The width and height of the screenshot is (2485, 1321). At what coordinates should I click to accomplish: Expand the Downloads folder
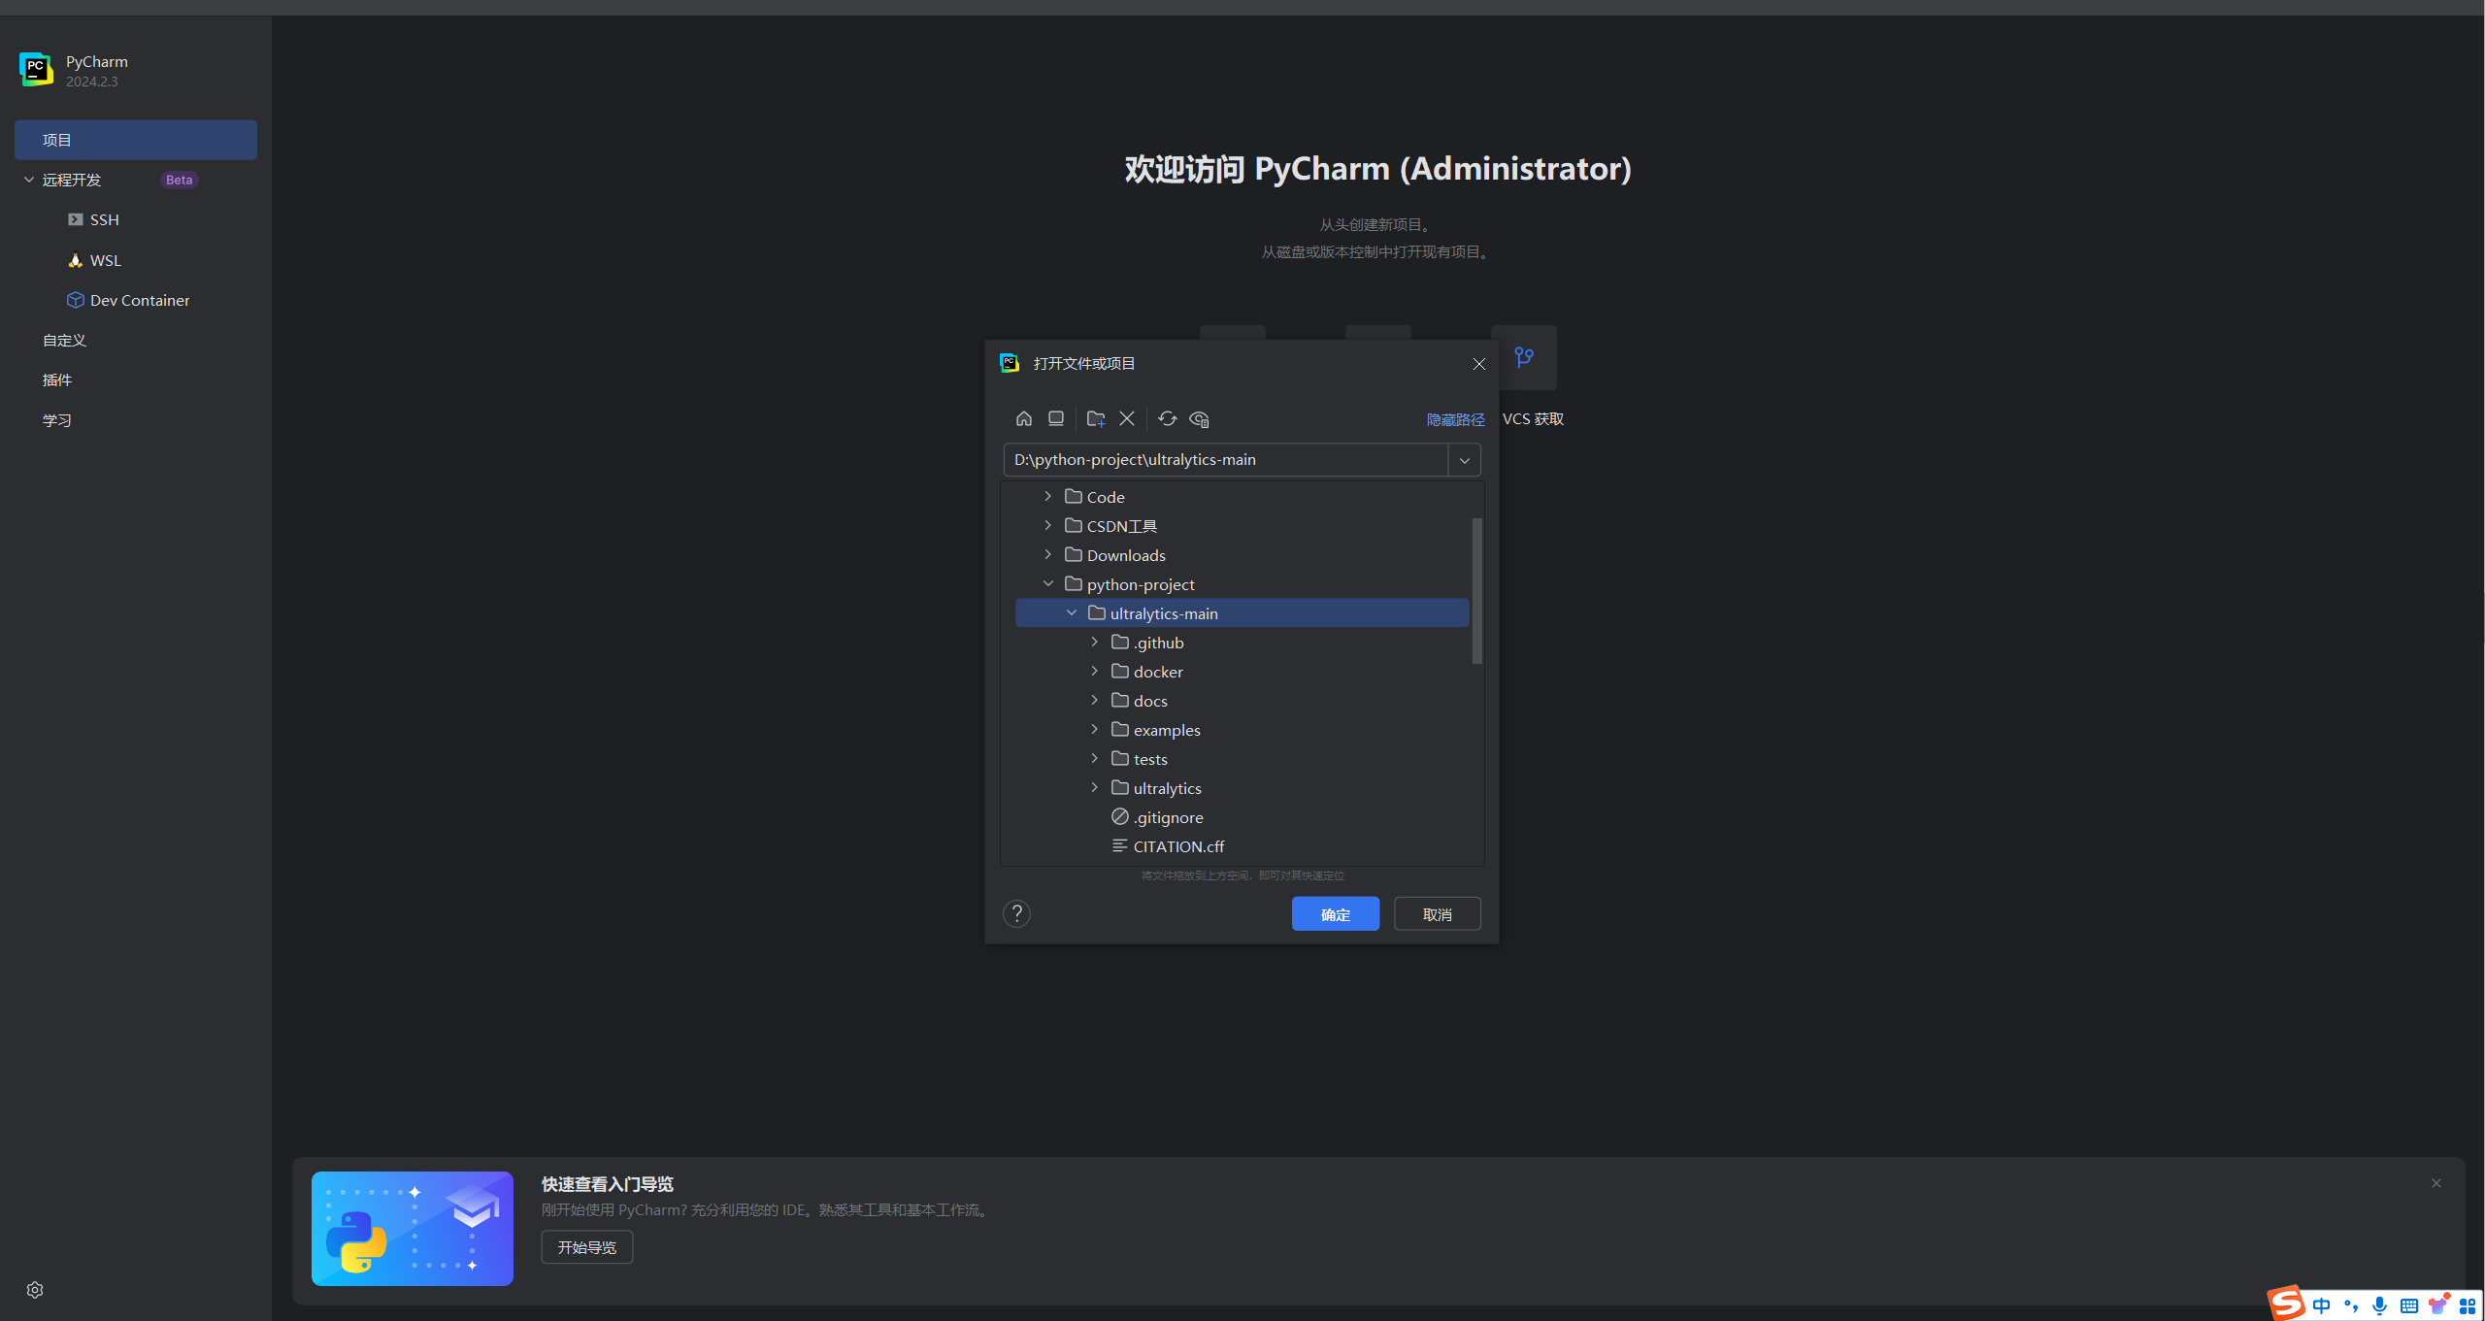pos(1047,554)
